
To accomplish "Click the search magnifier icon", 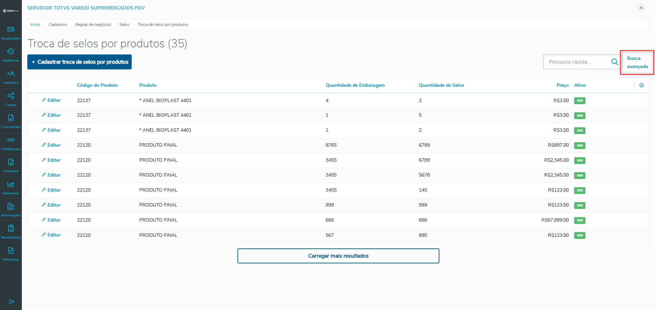I will pos(614,62).
